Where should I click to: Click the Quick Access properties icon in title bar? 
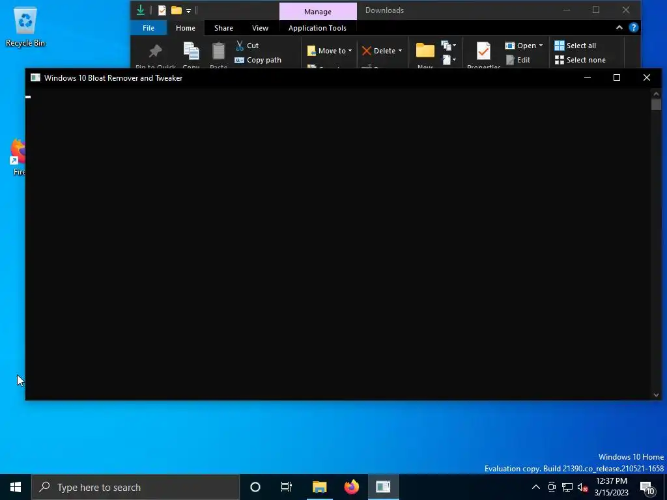click(162, 10)
